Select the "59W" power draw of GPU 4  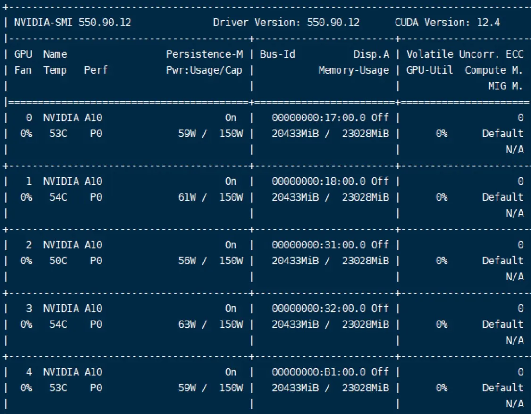[x=187, y=388]
